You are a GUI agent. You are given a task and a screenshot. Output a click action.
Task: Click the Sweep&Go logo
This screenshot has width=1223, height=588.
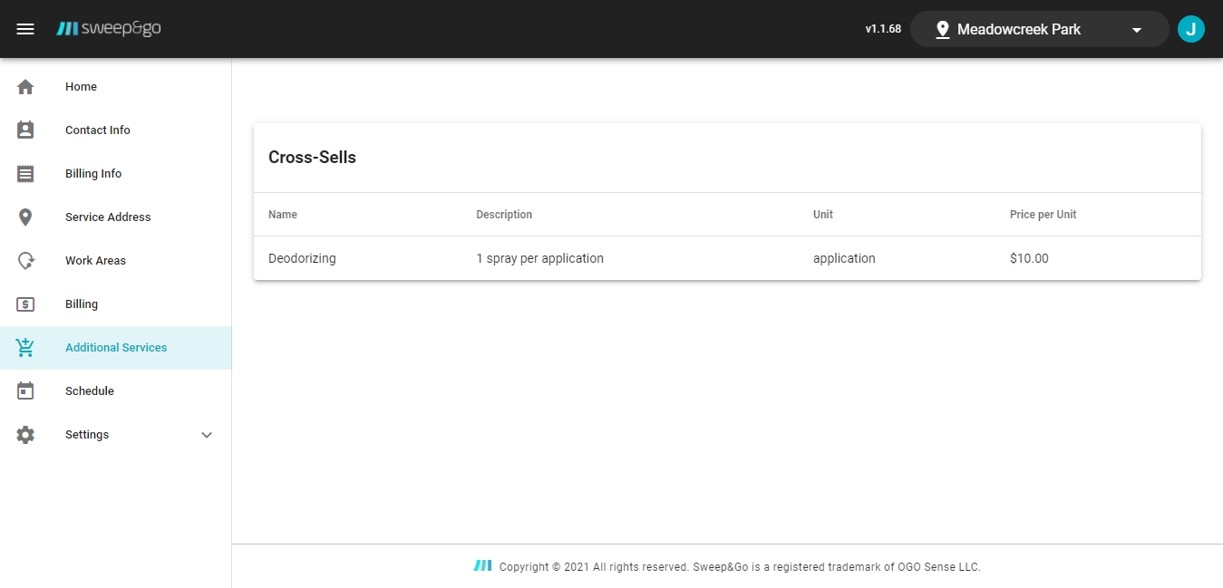coord(109,29)
